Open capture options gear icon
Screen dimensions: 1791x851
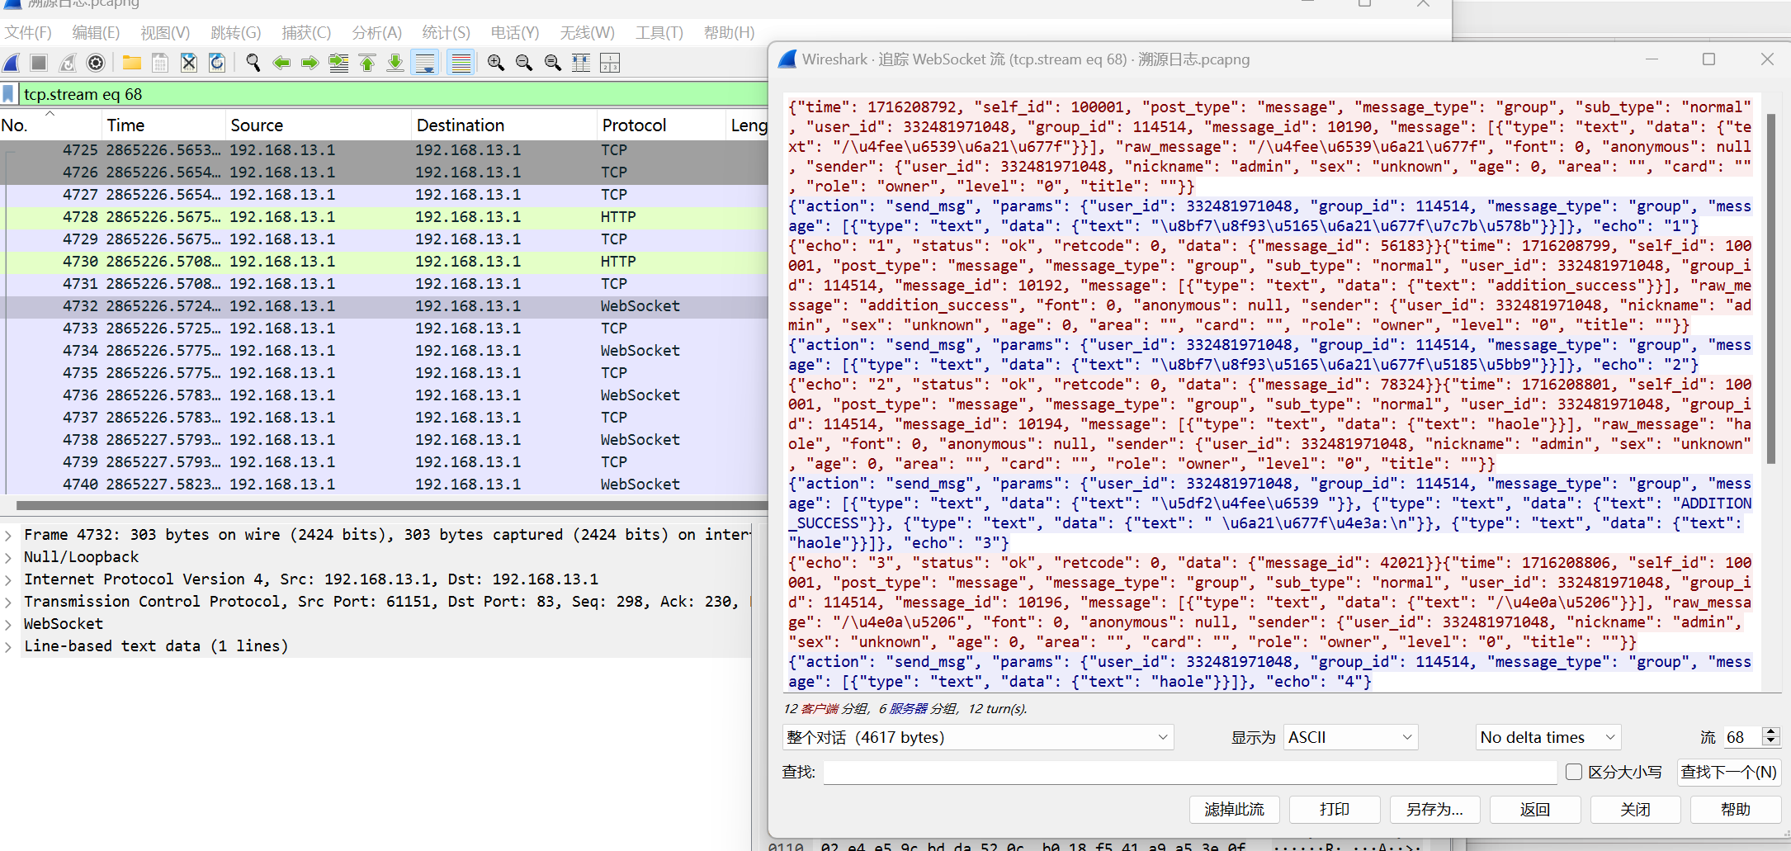[96, 63]
